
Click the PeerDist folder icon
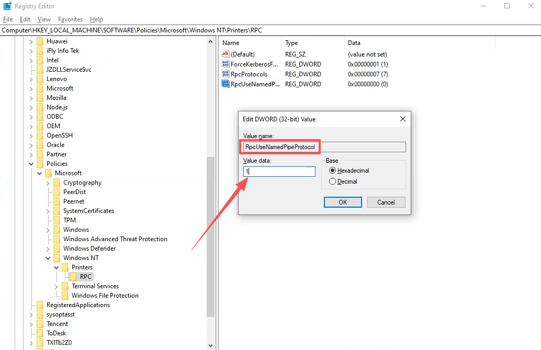57,192
